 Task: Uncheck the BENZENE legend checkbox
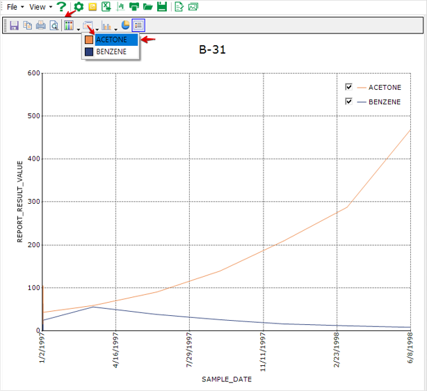click(x=348, y=102)
